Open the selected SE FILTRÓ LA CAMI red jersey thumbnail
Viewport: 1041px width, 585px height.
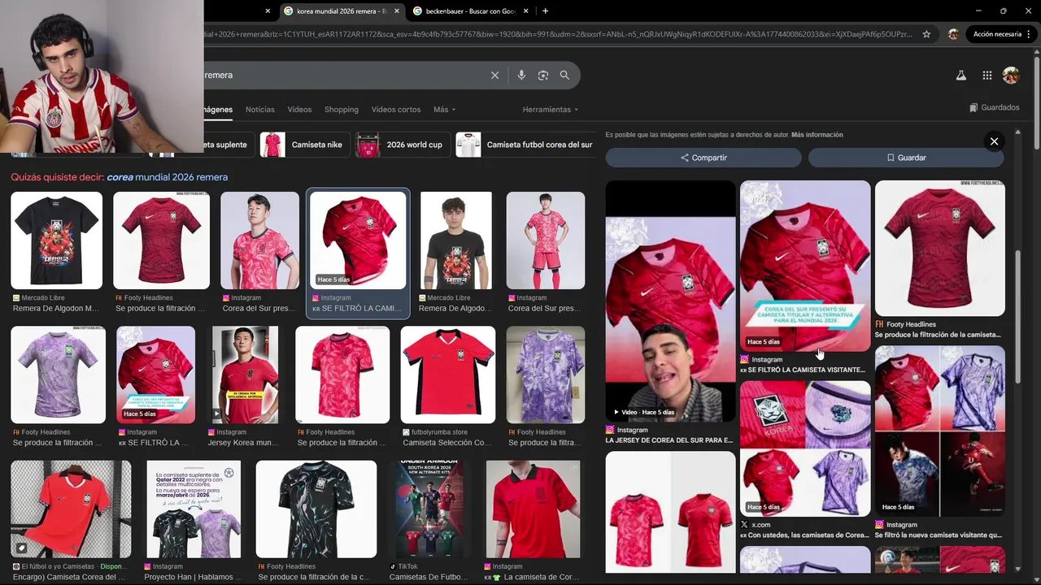pos(358,240)
